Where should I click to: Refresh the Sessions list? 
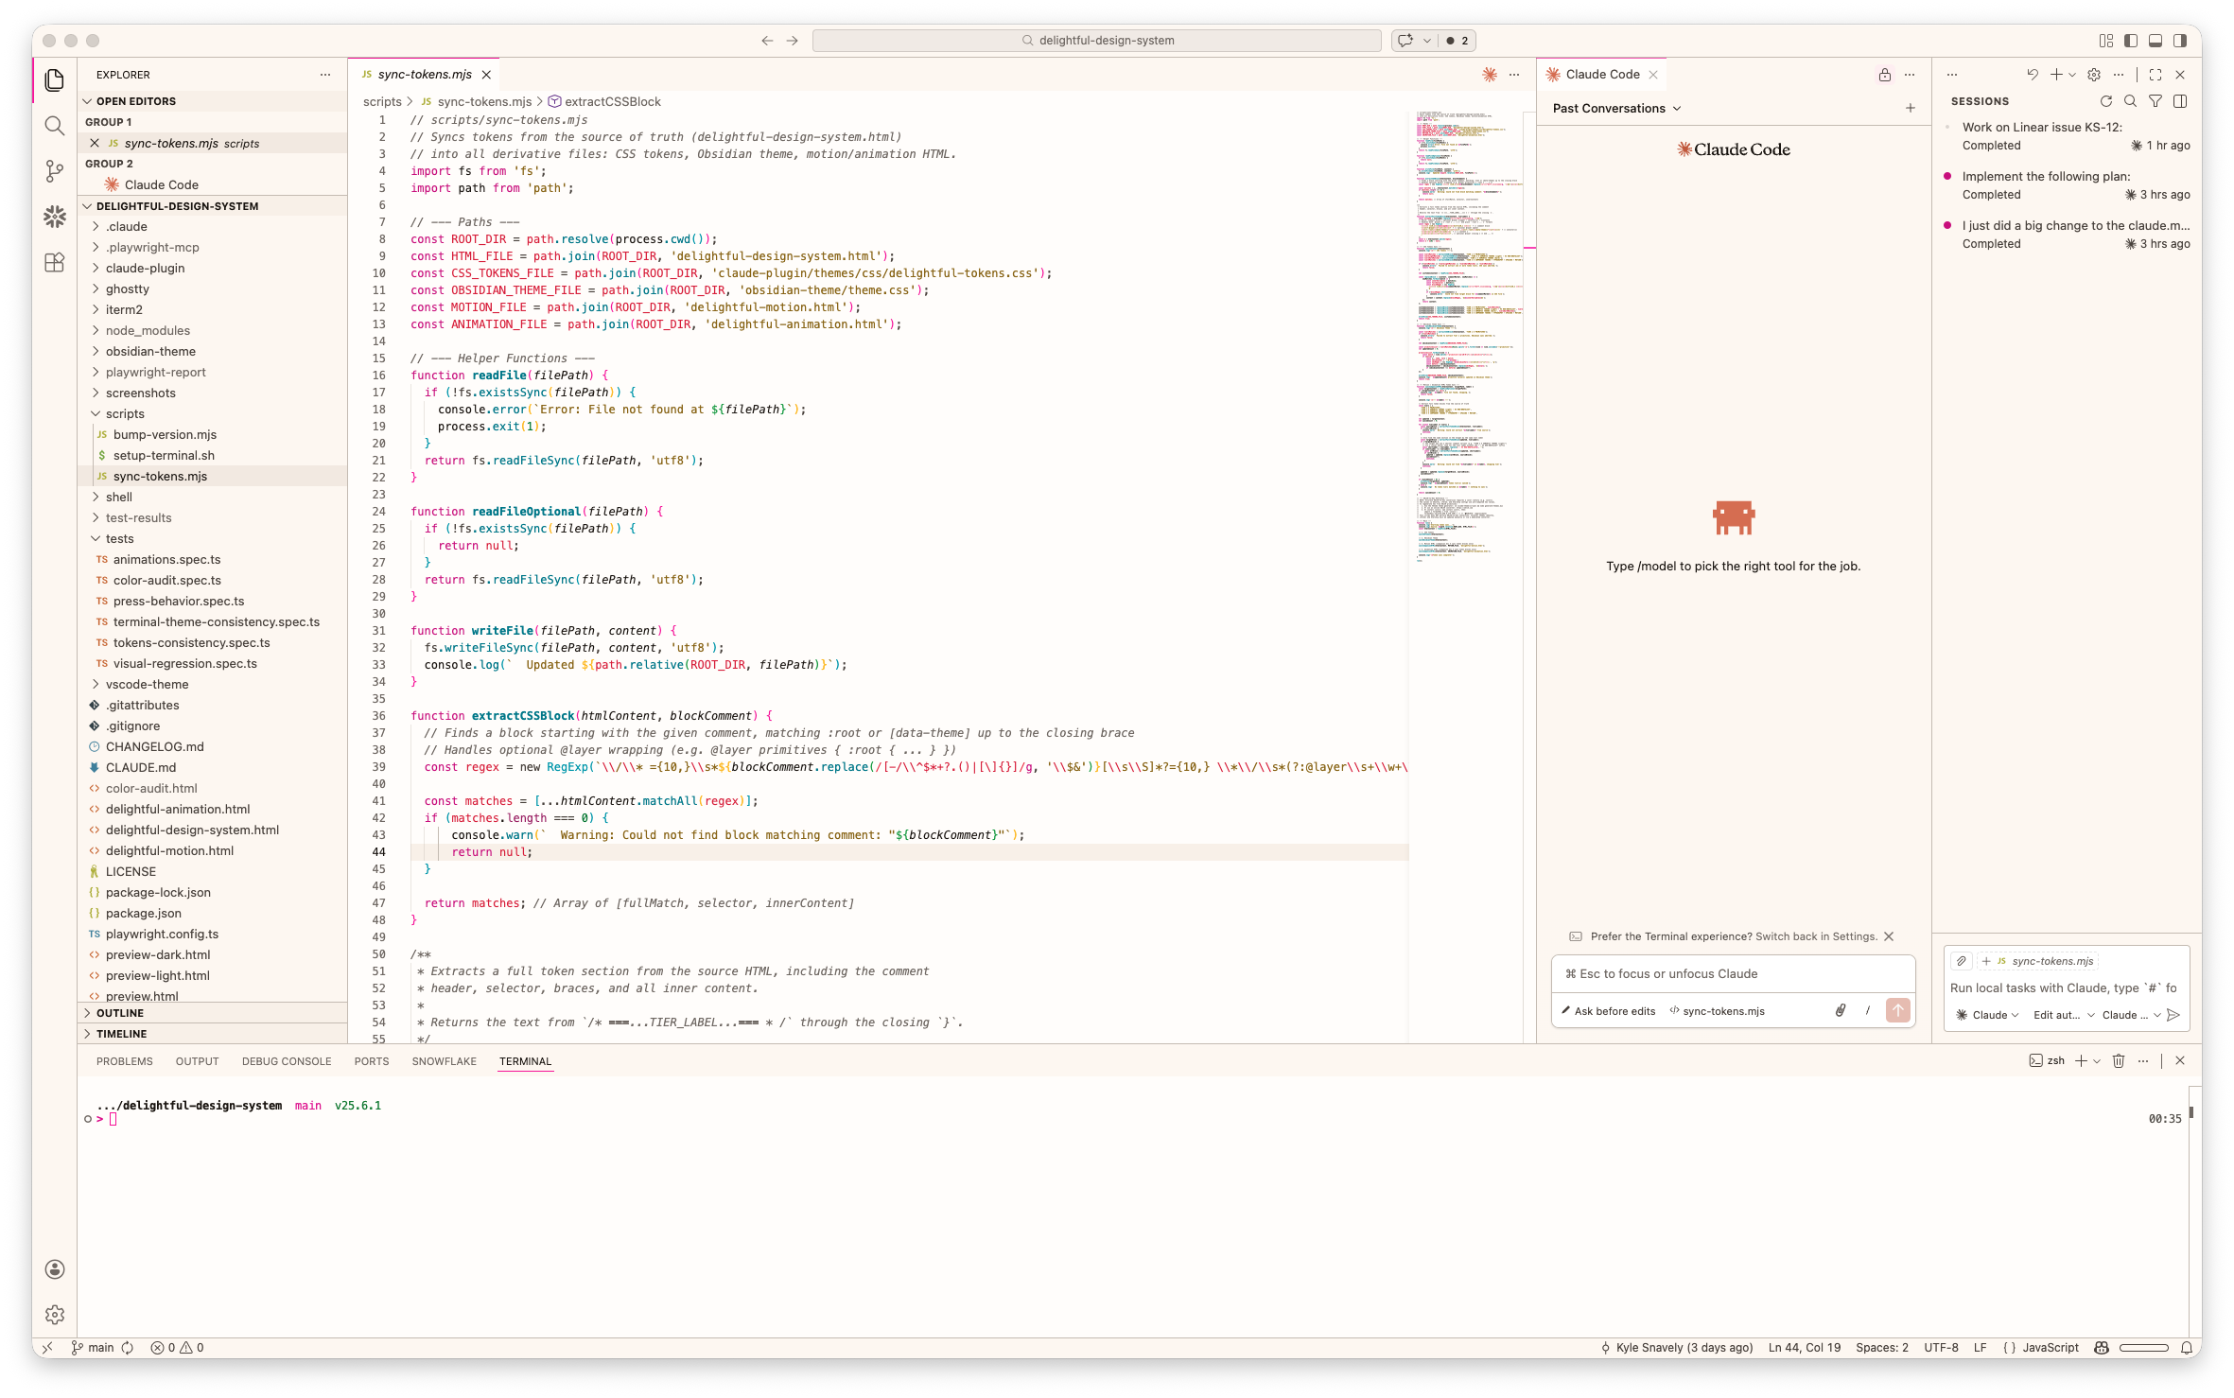coord(2106,101)
